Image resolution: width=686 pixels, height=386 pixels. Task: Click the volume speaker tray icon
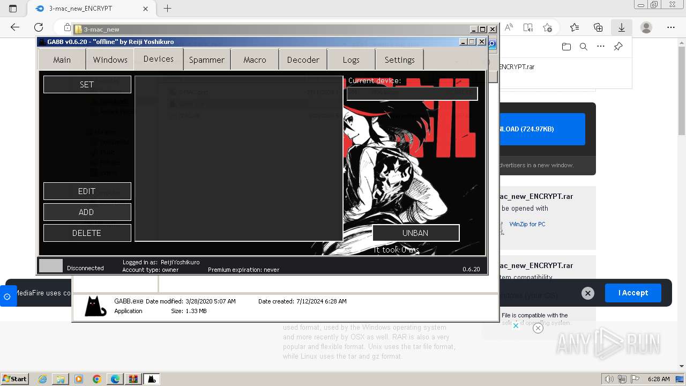click(x=609, y=379)
